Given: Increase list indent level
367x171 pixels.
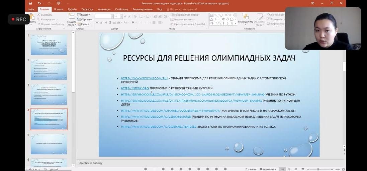Looking at the screenshot, I should click(160, 16).
